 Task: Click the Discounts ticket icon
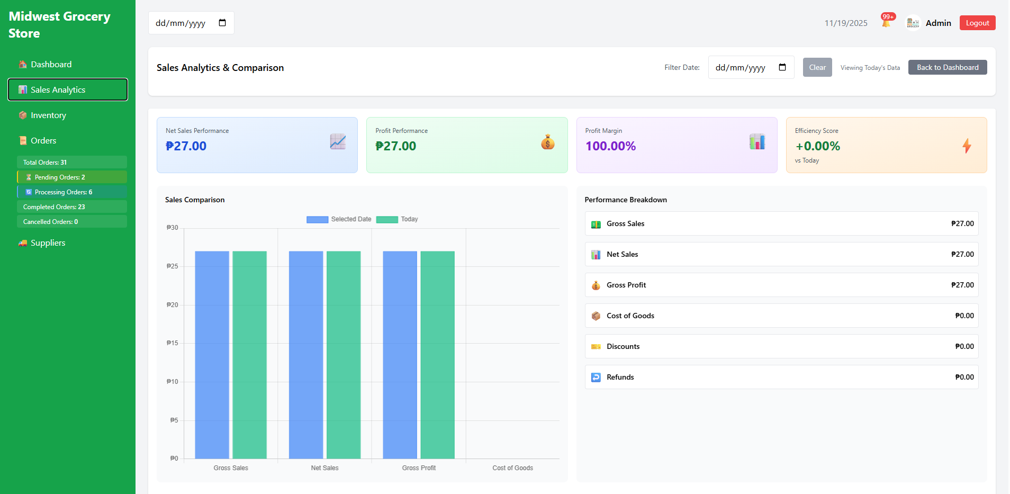(x=596, y=347)
